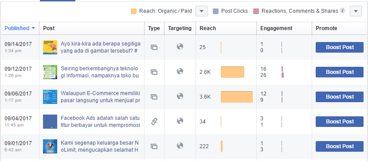The image size is (368, 161).
Task: Open post 'Facebook Ads adalah salah satu'
Action: pyautogui.click(x=100, y=122)
